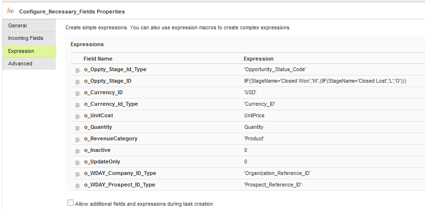Select the o_WDAY_Prospect_ID_Type field name

120,185
